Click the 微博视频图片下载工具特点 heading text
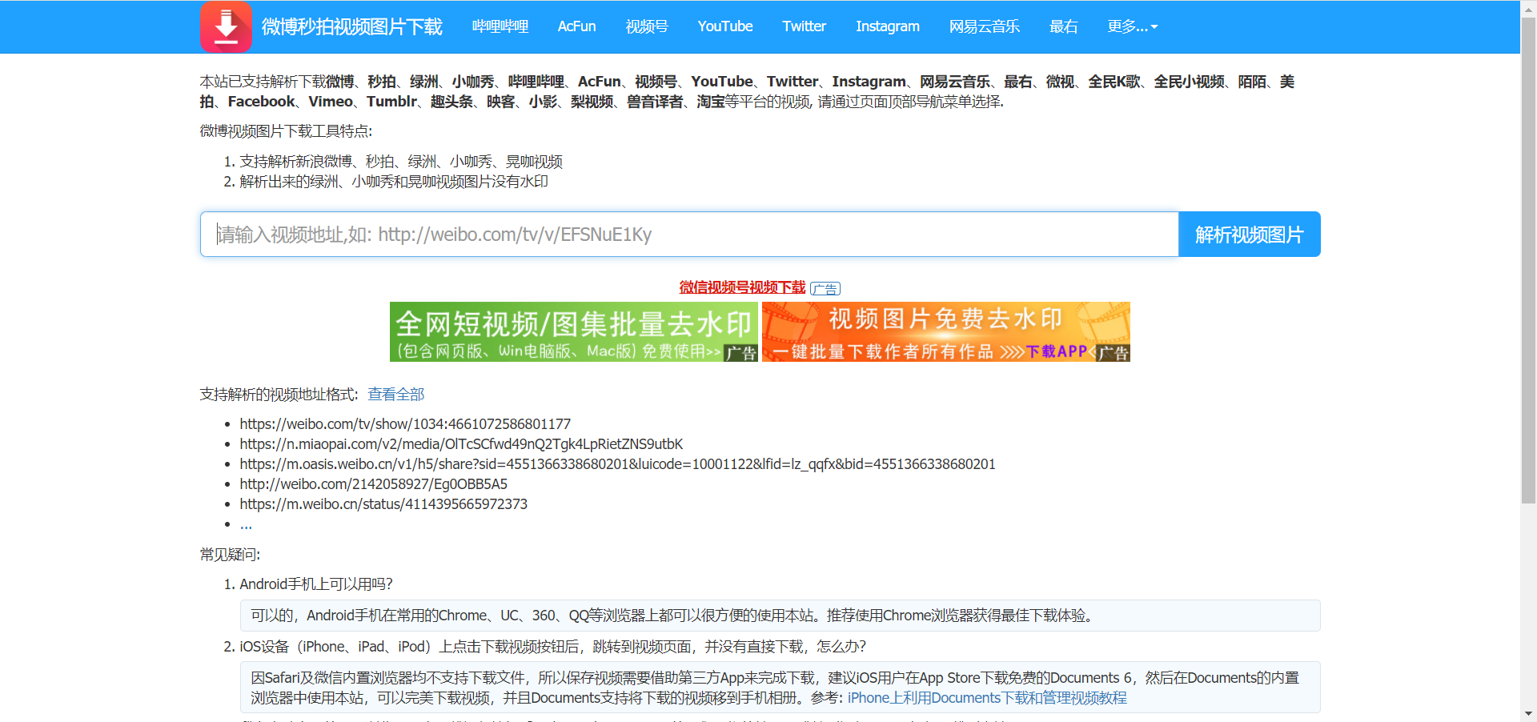Image resolution: width=1537 pixels, height=722 pixels. click(286, 131)
